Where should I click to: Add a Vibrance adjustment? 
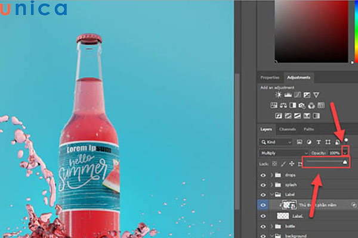point(316,95)
